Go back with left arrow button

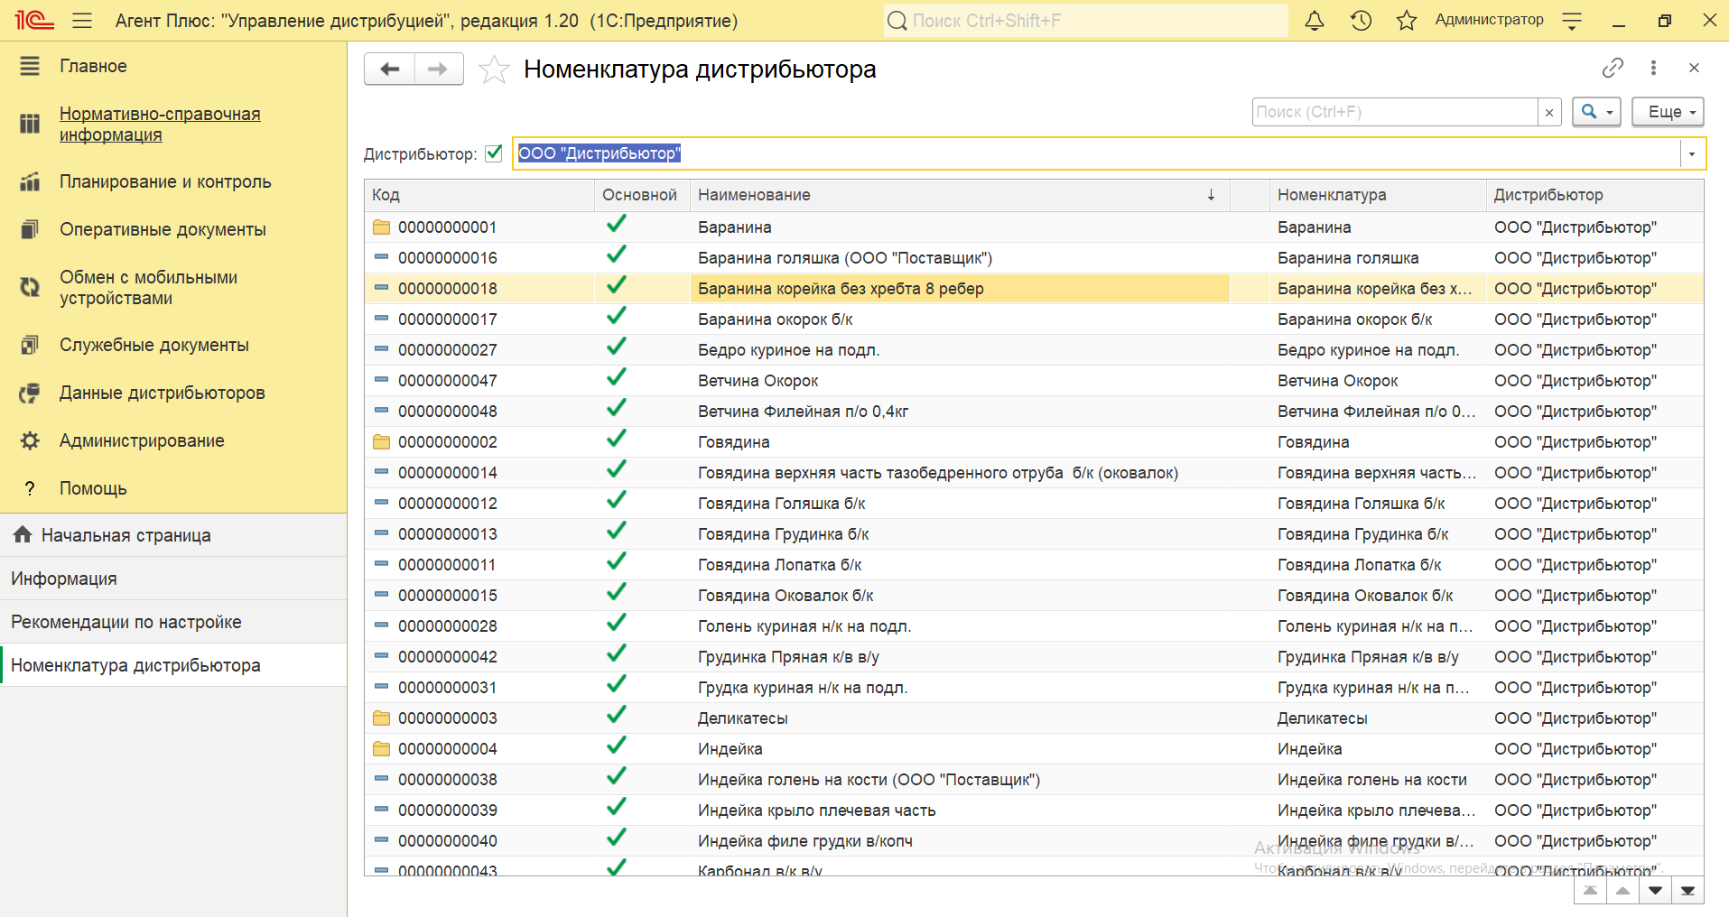[389, 69]
